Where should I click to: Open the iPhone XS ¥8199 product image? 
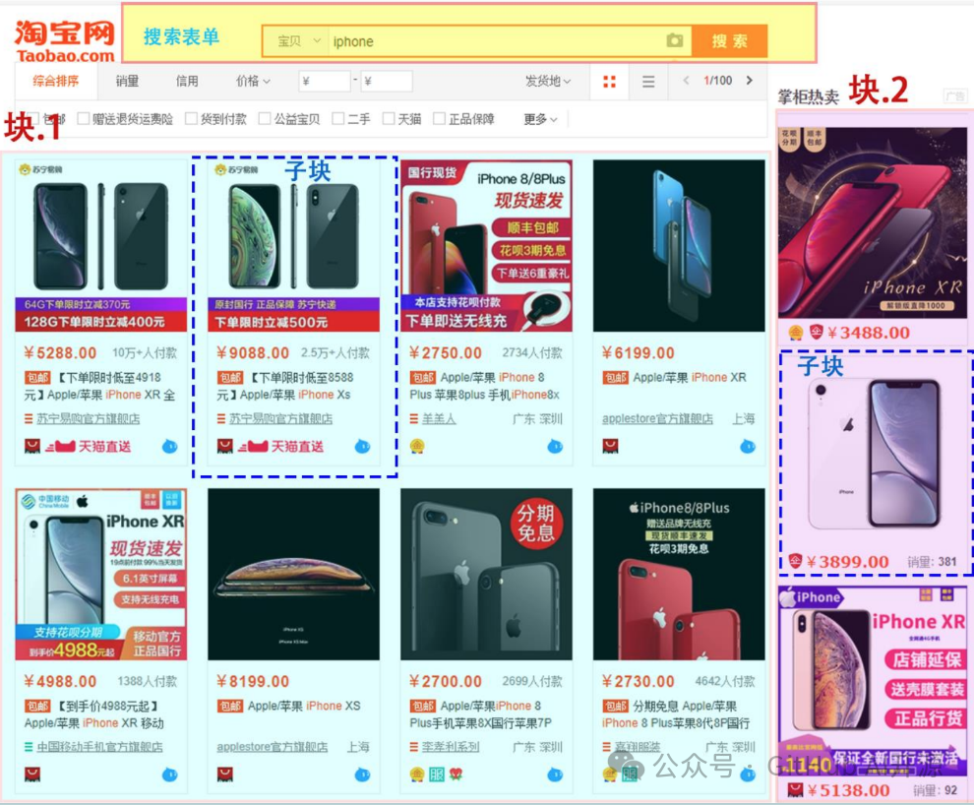click(x=294, y=574)
